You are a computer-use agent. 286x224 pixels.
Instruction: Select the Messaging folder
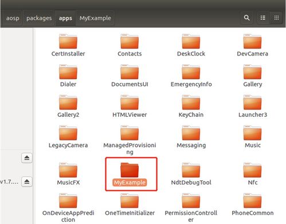coord(191,137)
